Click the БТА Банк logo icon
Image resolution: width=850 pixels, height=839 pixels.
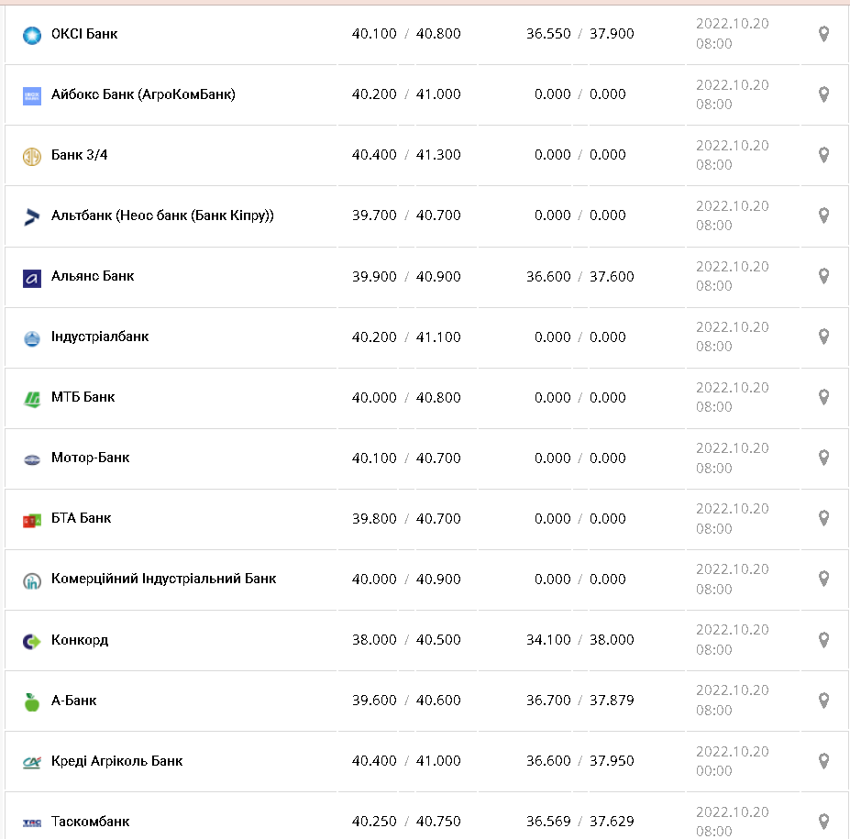coord(32,521)
